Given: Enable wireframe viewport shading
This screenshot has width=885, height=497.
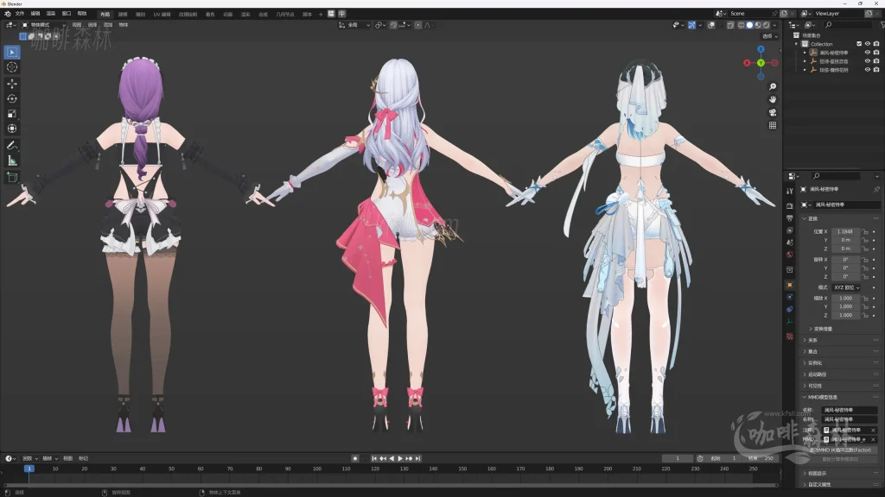Looking at the screenshot, I should (741, 25).
